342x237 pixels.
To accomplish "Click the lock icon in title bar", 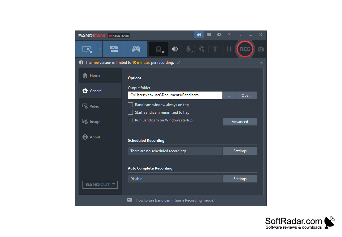I will 199,35.
